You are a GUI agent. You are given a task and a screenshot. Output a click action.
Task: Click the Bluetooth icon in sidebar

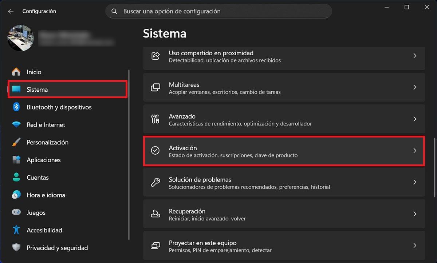(16, 107)
